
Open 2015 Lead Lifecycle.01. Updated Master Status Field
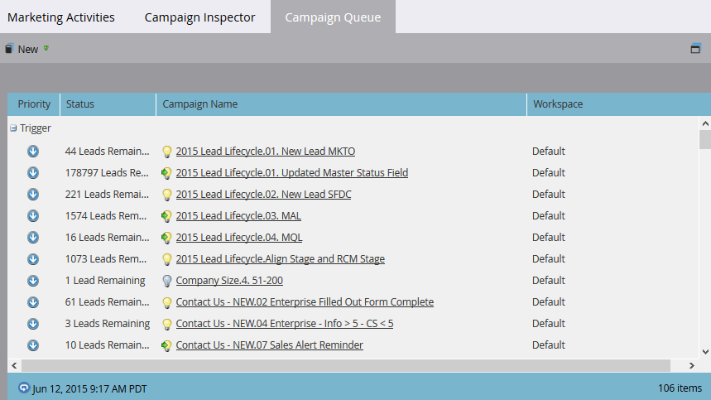click(x=292, y=173)
